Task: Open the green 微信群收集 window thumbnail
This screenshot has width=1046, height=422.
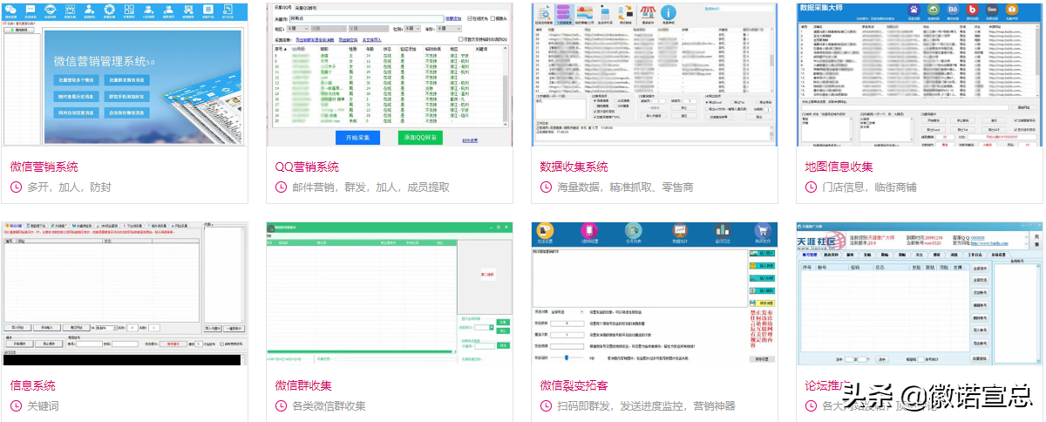Action: [390, 293]
